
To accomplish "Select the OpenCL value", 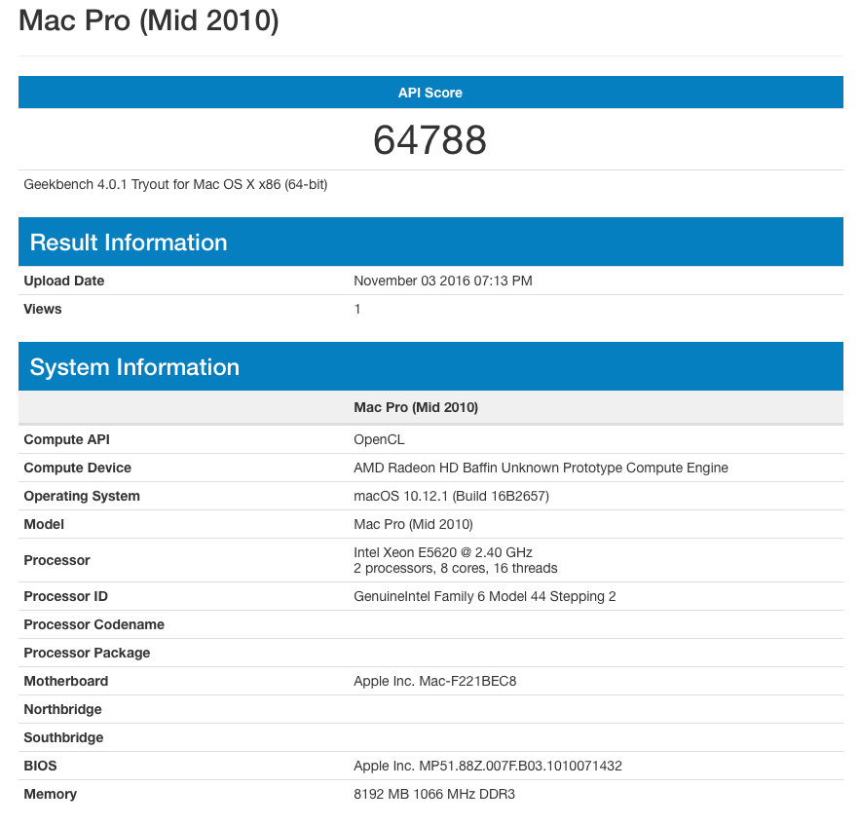I will (379, 439).
